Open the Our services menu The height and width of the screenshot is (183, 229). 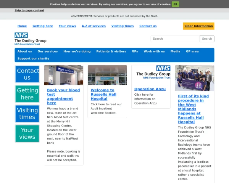click(48, 51)
